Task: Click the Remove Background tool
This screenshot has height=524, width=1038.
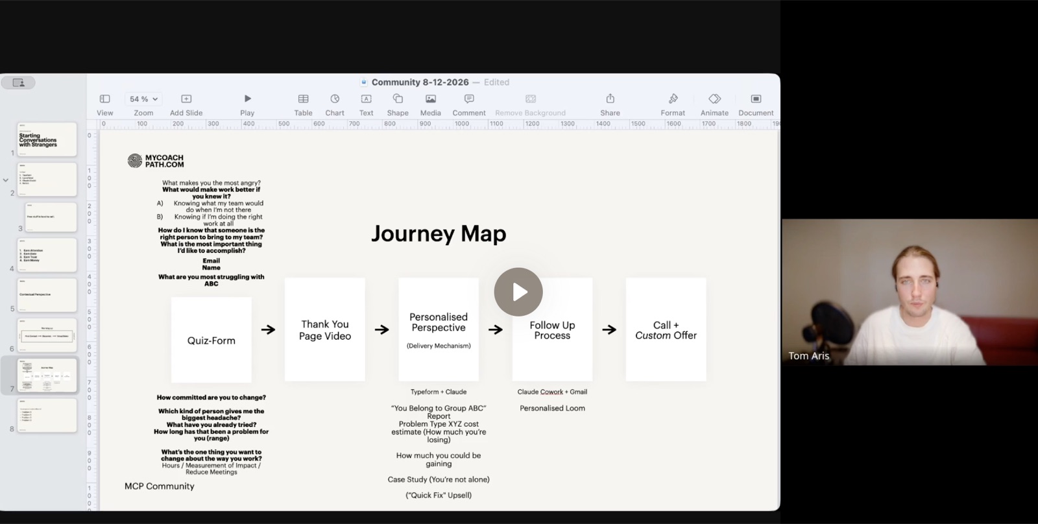Action: pyautogui.click(x=530, y=104)
